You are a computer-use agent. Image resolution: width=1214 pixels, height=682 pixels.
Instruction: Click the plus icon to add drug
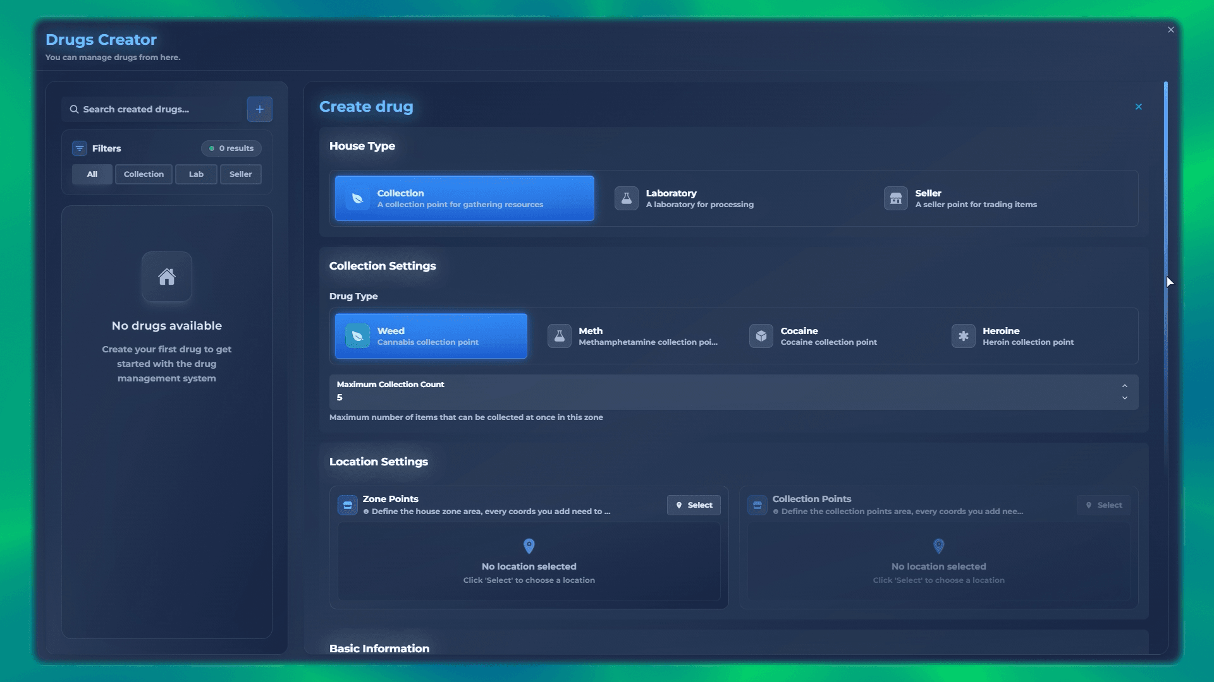tap(259, 109)
